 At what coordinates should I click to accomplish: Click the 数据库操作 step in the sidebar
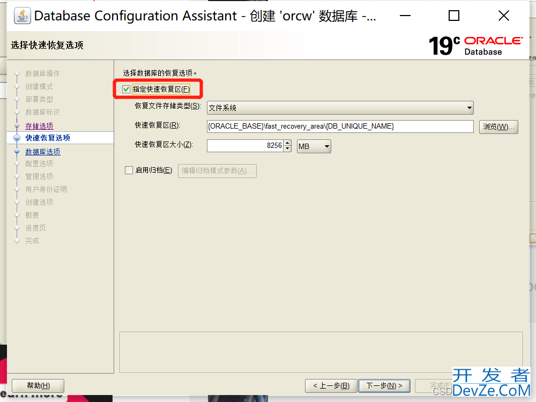click(42, 73)
